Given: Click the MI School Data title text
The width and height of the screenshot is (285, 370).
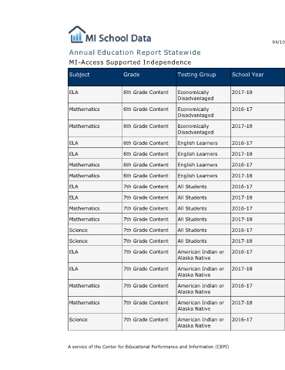Looking at the screenshot, I should [119, 39].
